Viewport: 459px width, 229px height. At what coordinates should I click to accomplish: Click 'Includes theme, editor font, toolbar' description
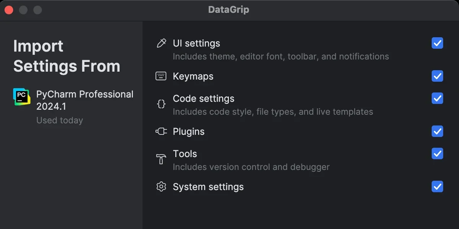click(x=281, y=56)
